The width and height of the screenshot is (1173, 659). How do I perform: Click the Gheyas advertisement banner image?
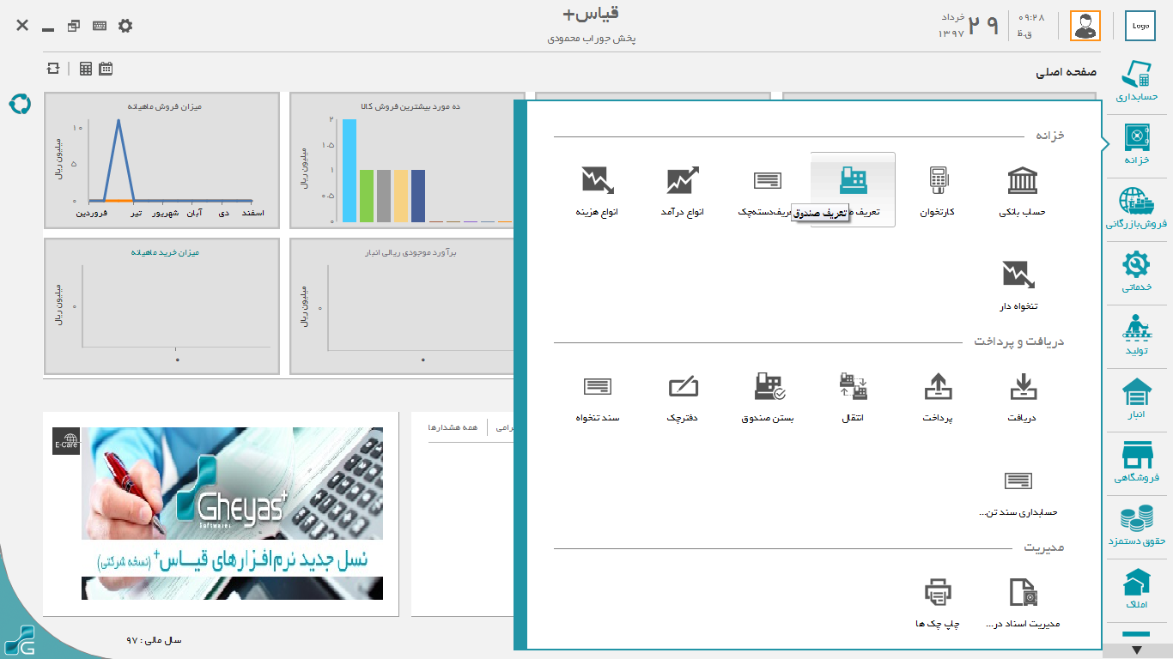tap(232, 513)
